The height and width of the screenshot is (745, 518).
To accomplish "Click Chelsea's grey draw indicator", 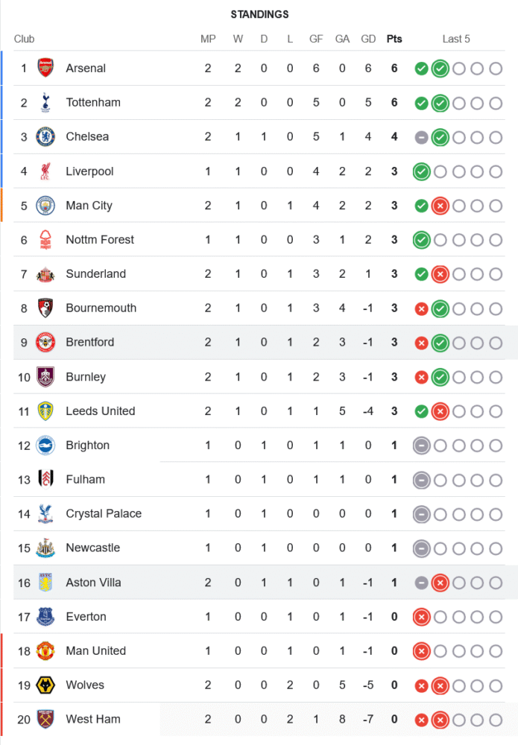I will (421, 137).
